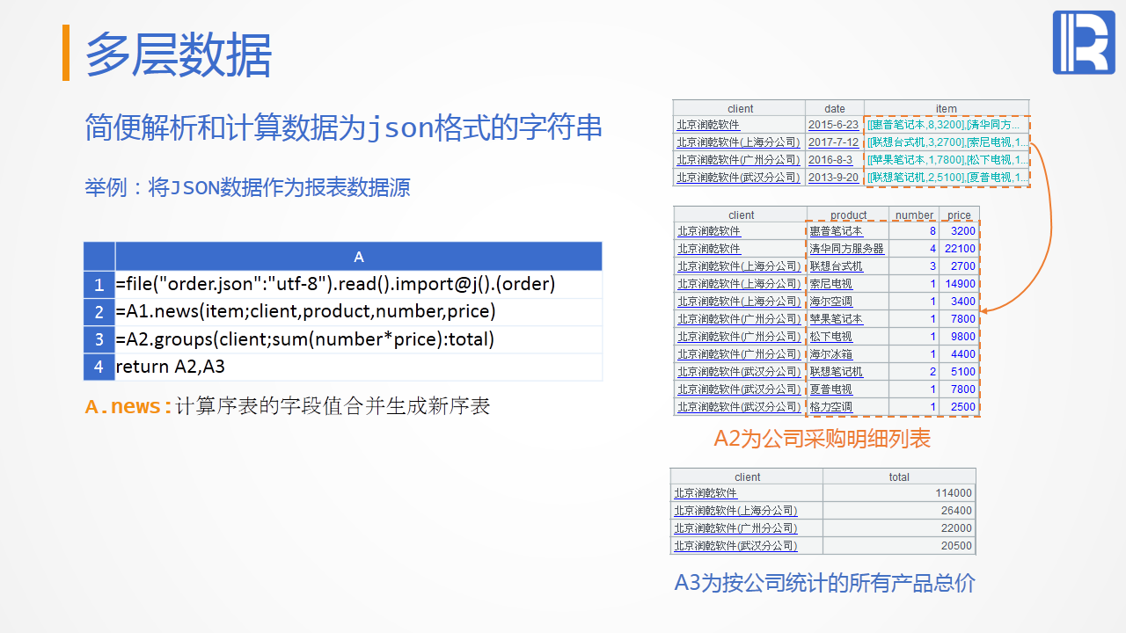Open 北京润乾软件(上海分公司) link beside total 26400
The height and width of the screenshot is (633, 1126).
pos(735,511)
